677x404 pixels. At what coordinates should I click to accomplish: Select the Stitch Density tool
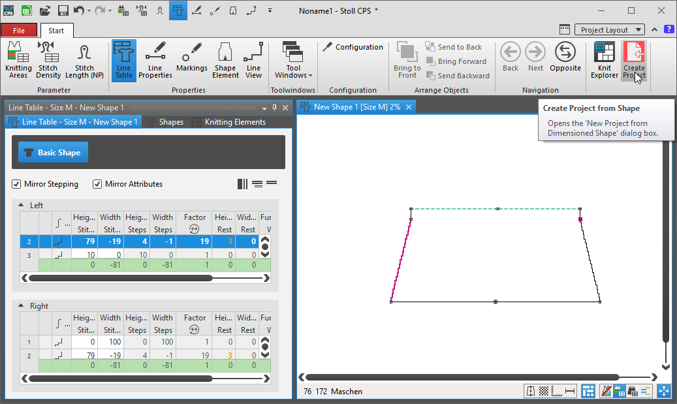(x=48, y=60)
